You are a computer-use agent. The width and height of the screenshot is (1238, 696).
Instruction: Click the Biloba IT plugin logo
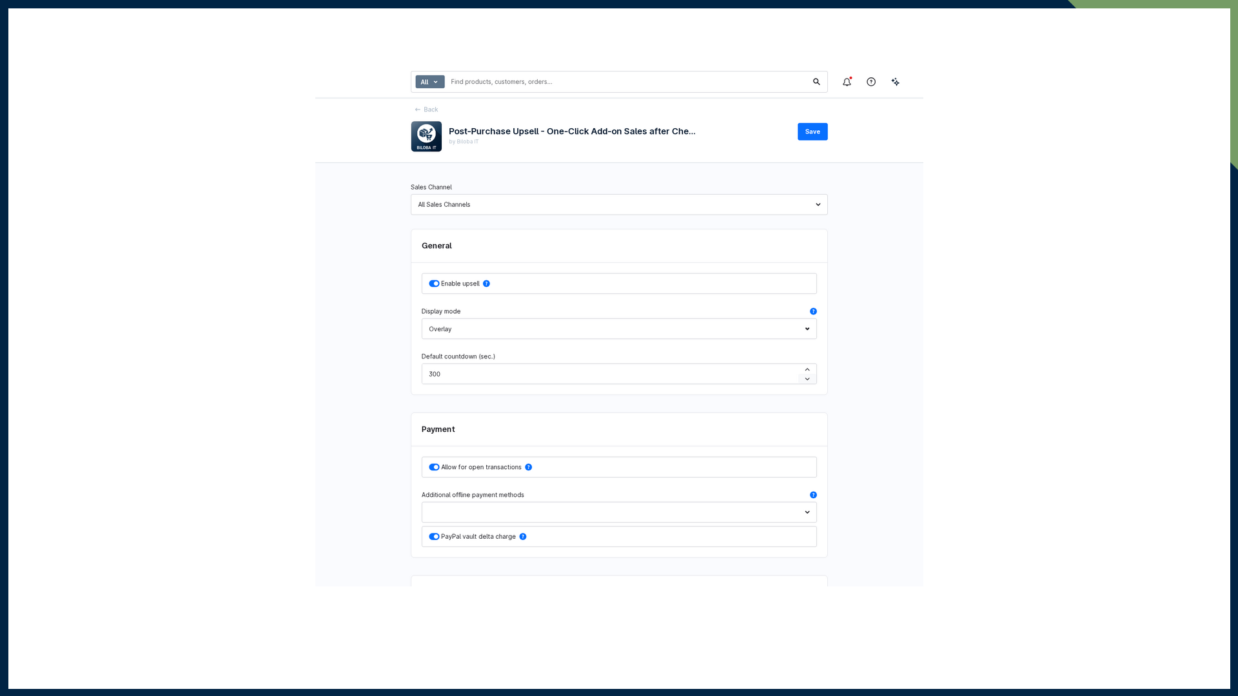click(426, 137)
